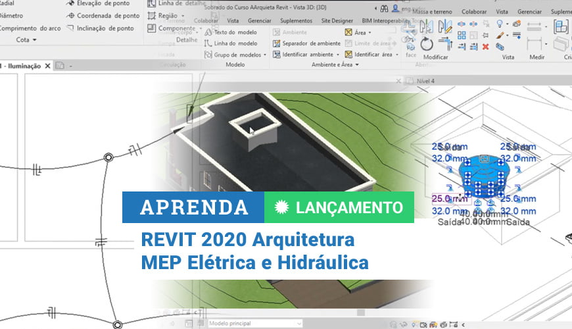
Task: Click the blue Array grid icon
Action: 462,36
